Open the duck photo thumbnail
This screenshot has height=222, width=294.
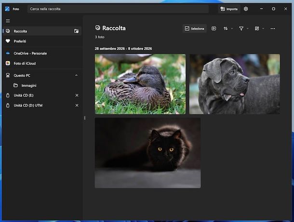click(140, 84)
